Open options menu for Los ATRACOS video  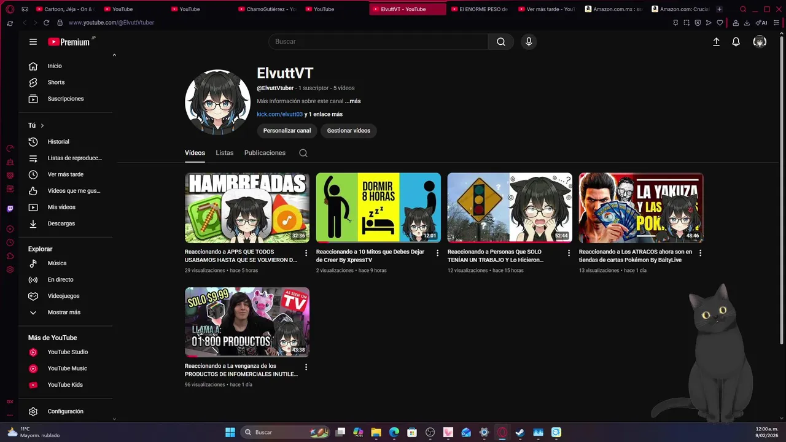pyautogui.click(x=700, y=253)
